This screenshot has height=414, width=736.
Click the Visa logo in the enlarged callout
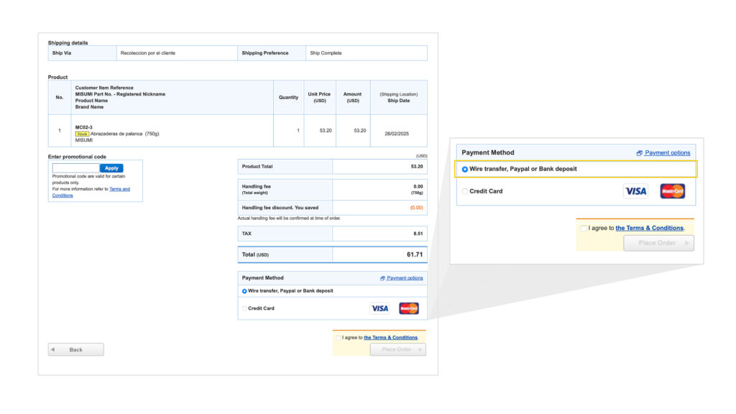635,191
